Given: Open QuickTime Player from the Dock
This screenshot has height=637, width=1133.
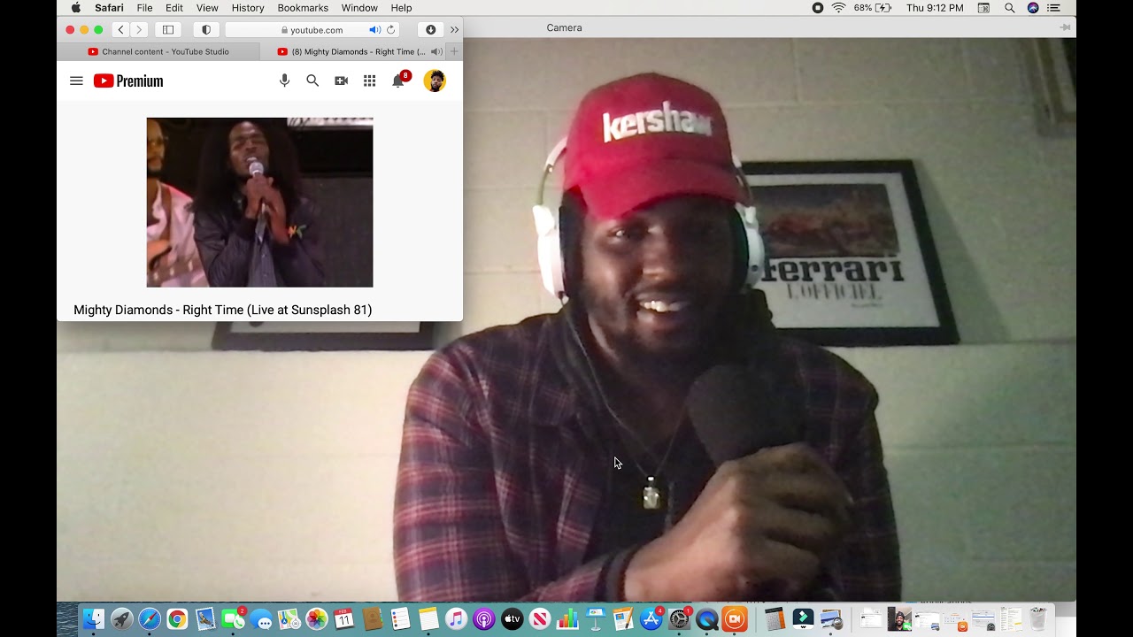Looking at the screenshot, I should (707, 619).
